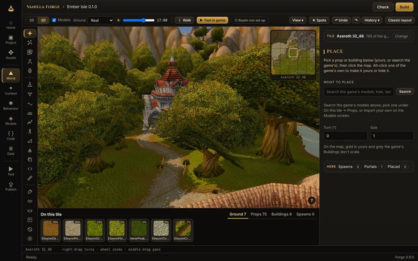Image resolution: width=418 pixels, height=261 pixels.
Task: Open the Data section in sidebar
Action: click(11, 151)
